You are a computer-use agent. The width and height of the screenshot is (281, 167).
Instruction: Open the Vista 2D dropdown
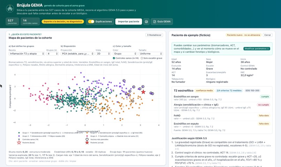click(103, 54)
